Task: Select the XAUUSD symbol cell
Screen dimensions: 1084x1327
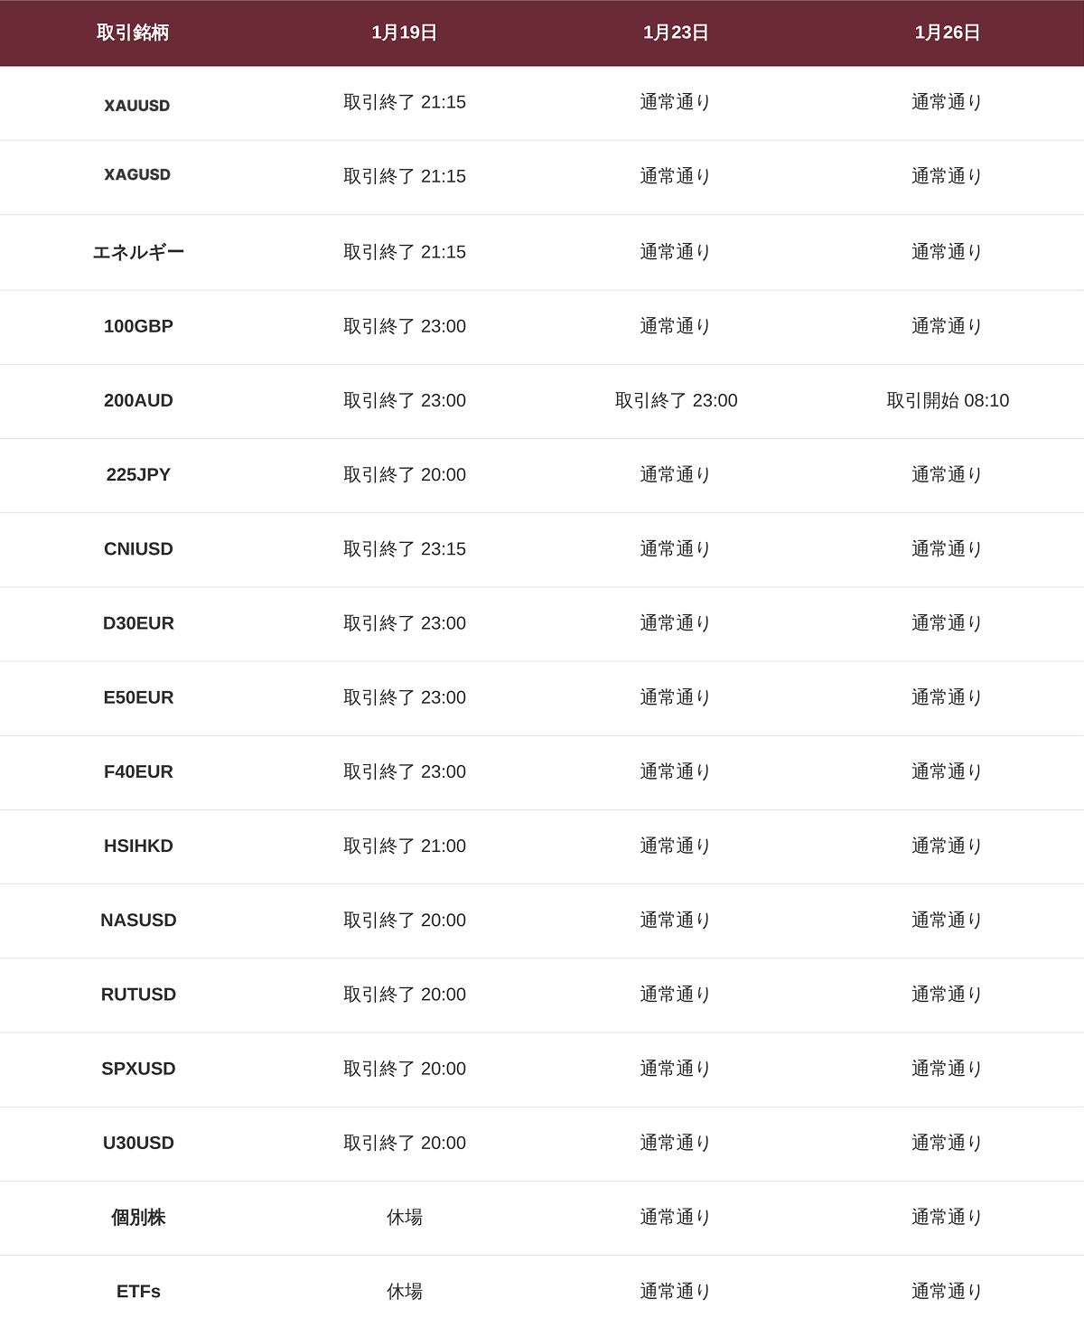Action: click(137, 106)
